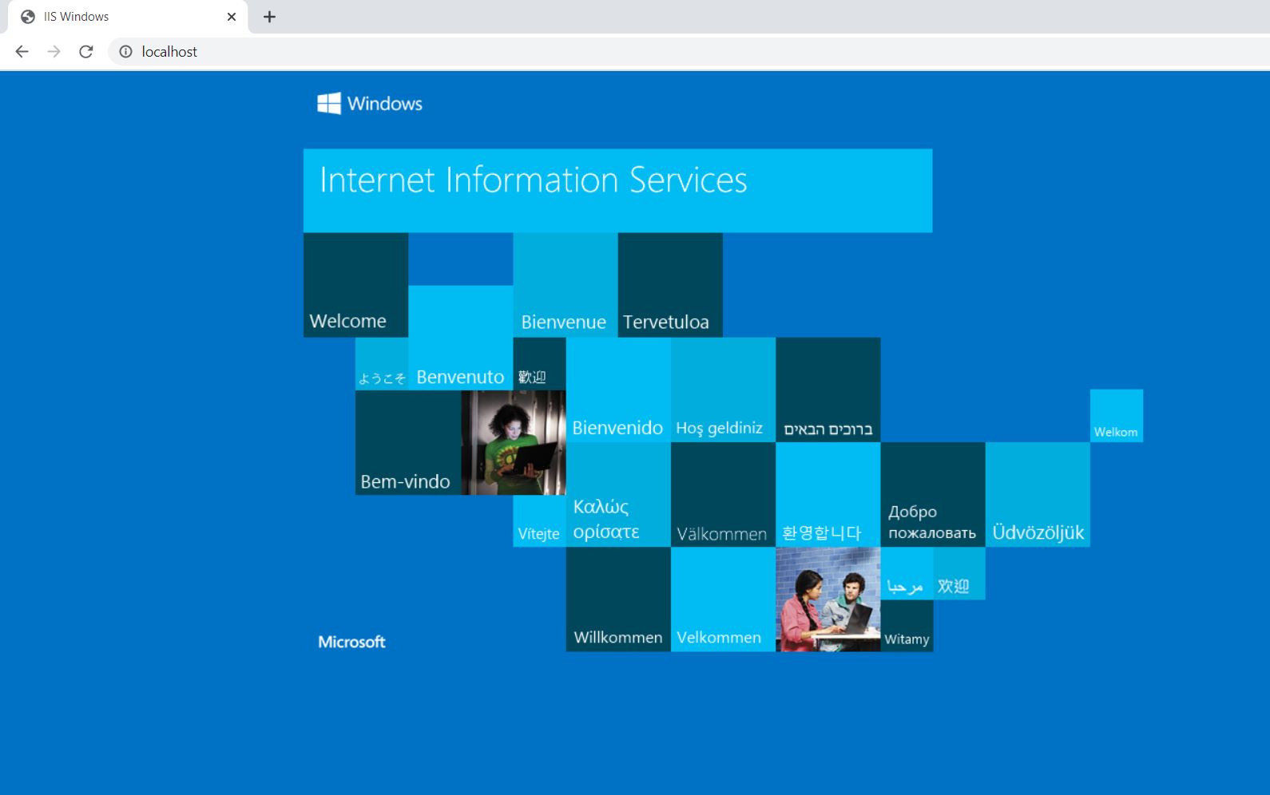Click the photo of two students
The height and width of the screenshot is (795, 1270).
coord(827,599)
